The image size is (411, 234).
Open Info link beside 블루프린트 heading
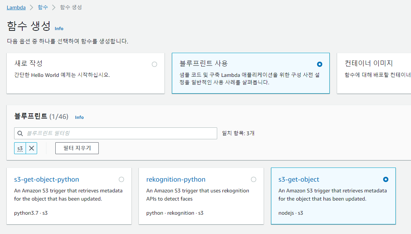pos(79,117)
